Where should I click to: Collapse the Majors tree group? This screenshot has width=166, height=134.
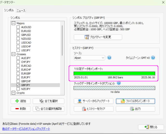(x=13, y=23)
